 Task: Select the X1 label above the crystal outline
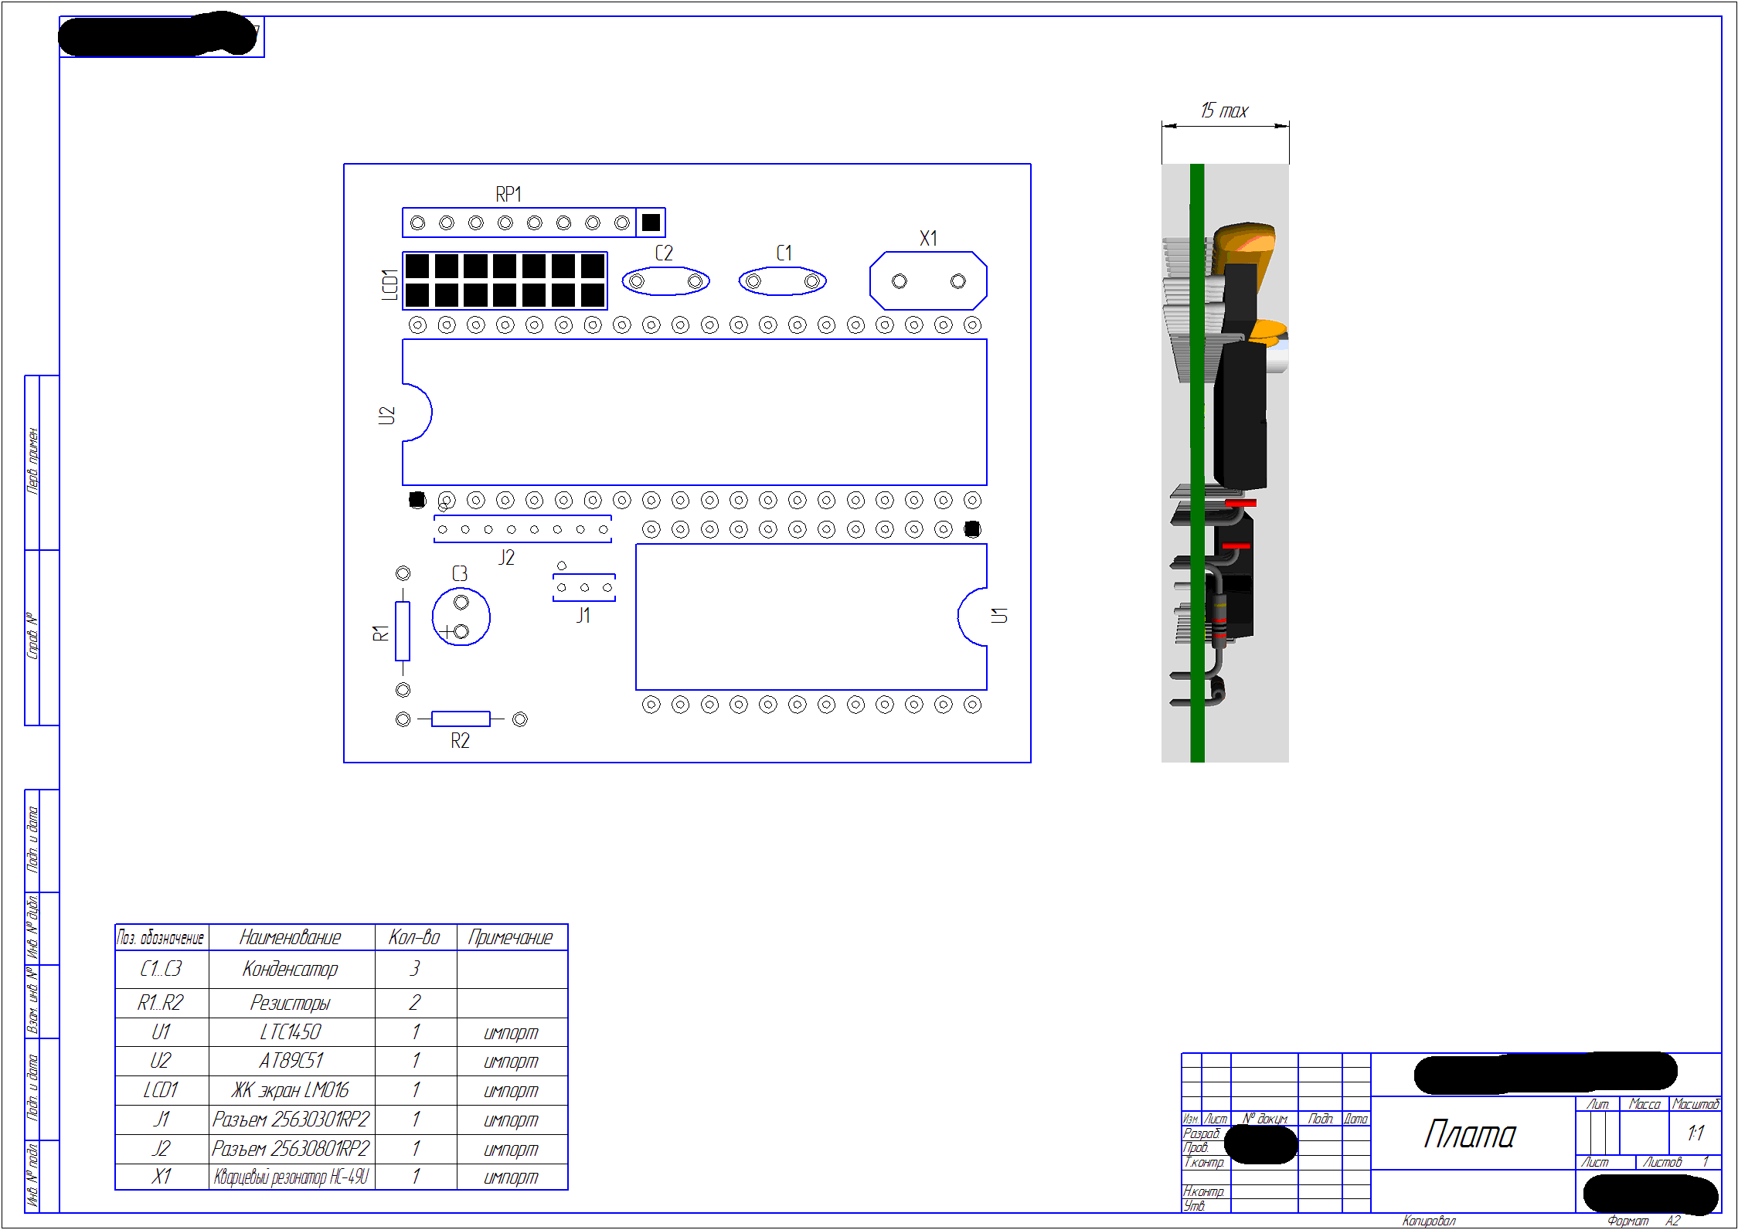(928, 239)
